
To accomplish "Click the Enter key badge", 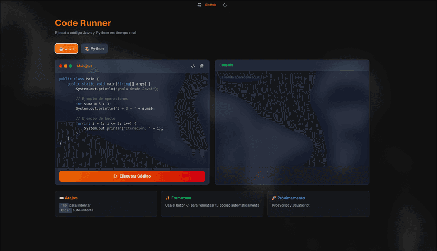I will click(x=65, y=210).
